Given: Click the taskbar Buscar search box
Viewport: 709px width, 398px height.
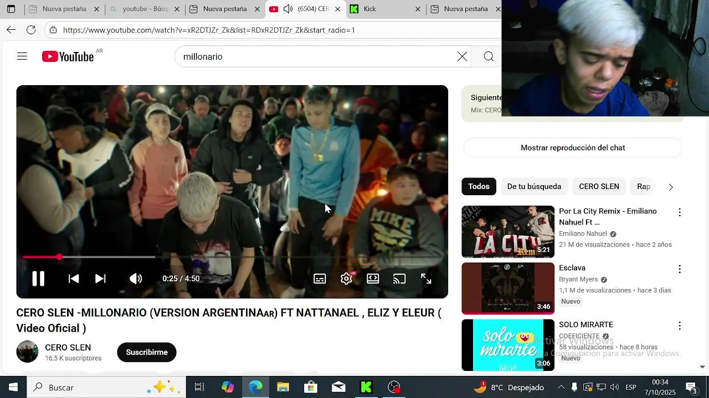Looking at the screenshot, I should pos(106,387).
